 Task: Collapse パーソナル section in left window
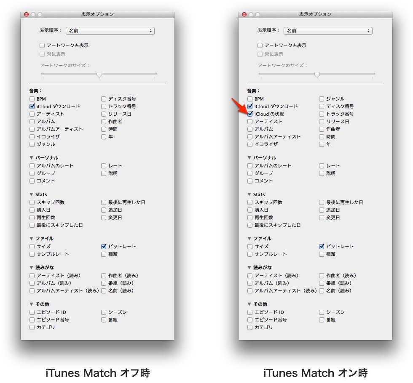pos(31,157)
